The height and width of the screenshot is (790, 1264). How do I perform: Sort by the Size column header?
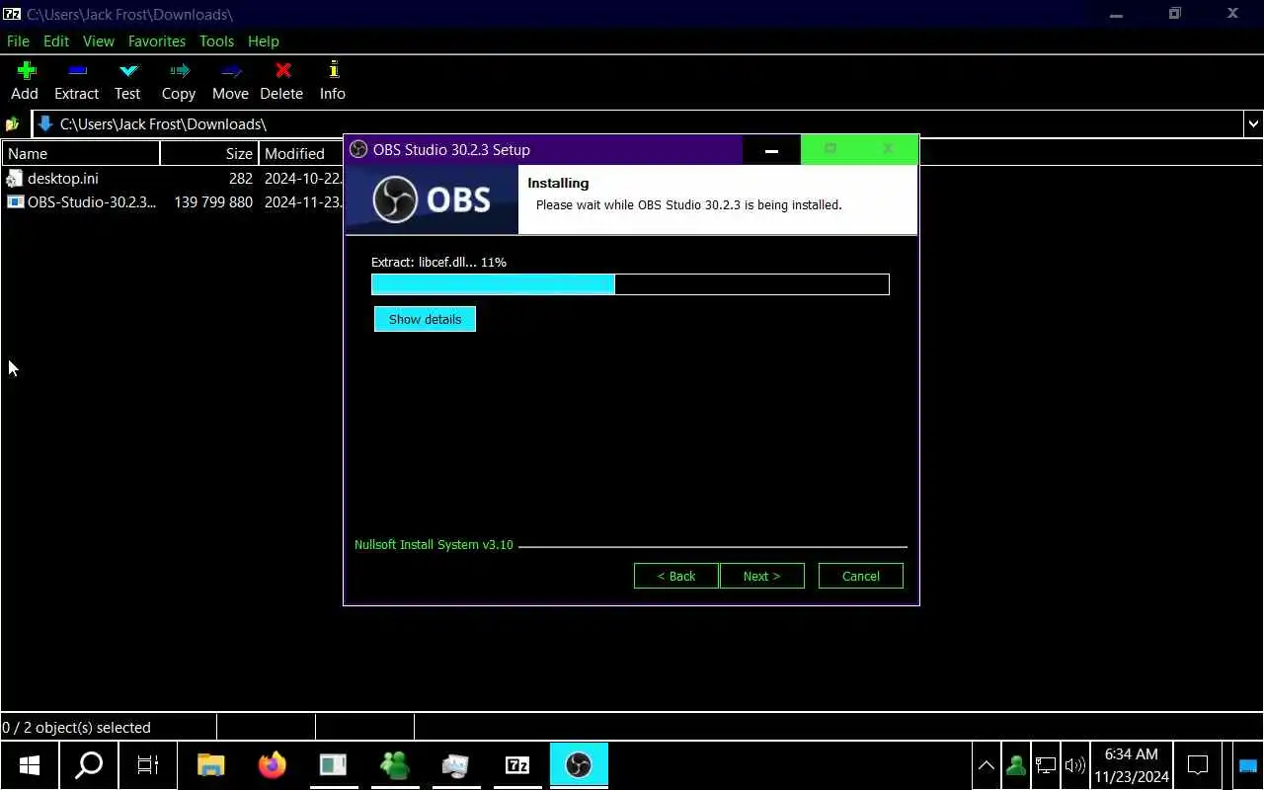click(209, 153)
